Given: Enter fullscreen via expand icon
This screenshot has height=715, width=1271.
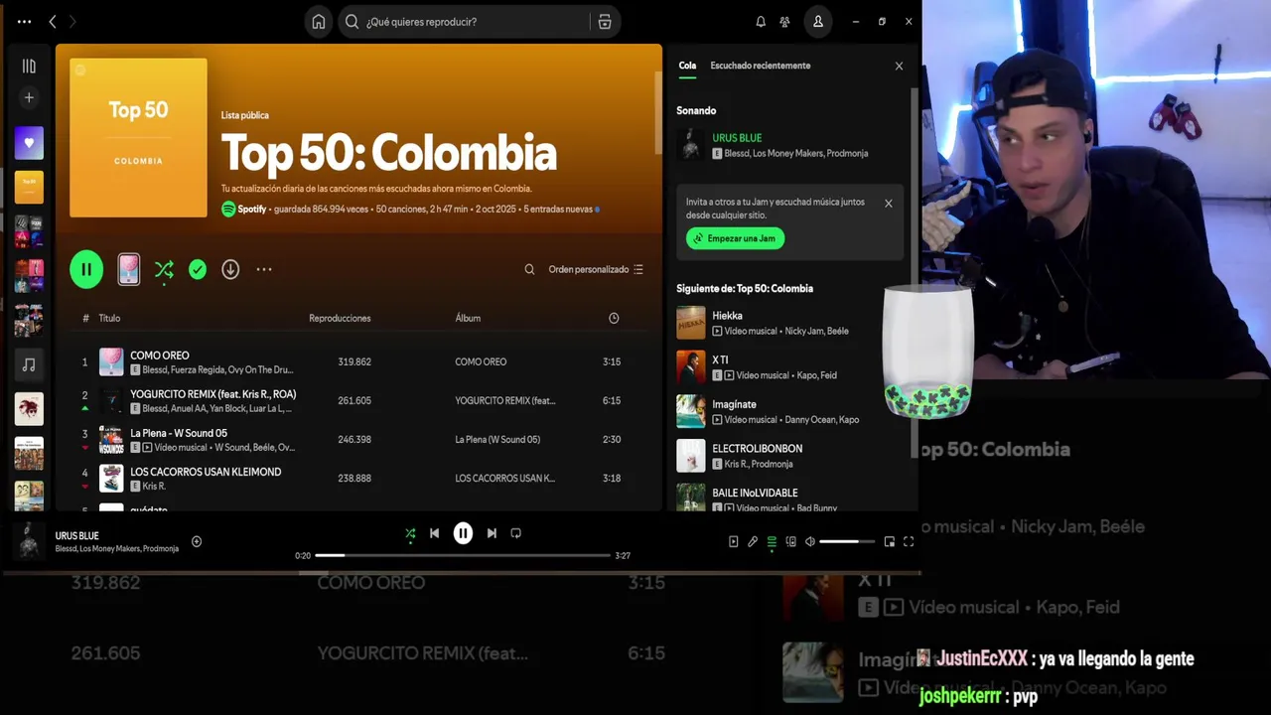Looking at the screenshot, I should click(x=909, y=541).
